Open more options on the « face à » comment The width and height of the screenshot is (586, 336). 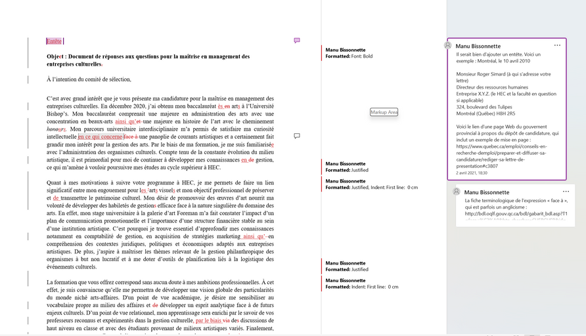[x=564, y=191]
